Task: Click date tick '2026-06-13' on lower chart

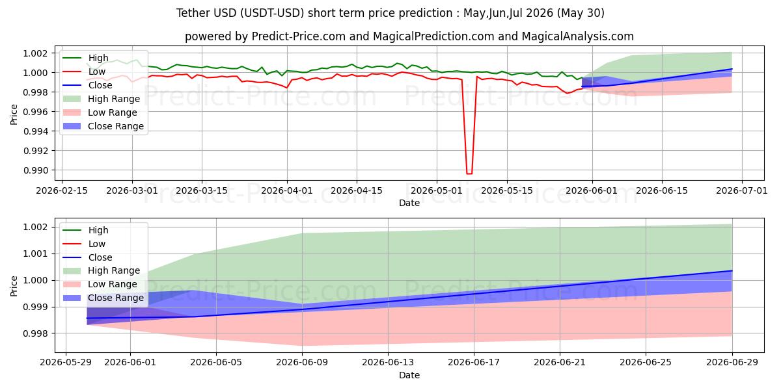Action: point(388,362)
